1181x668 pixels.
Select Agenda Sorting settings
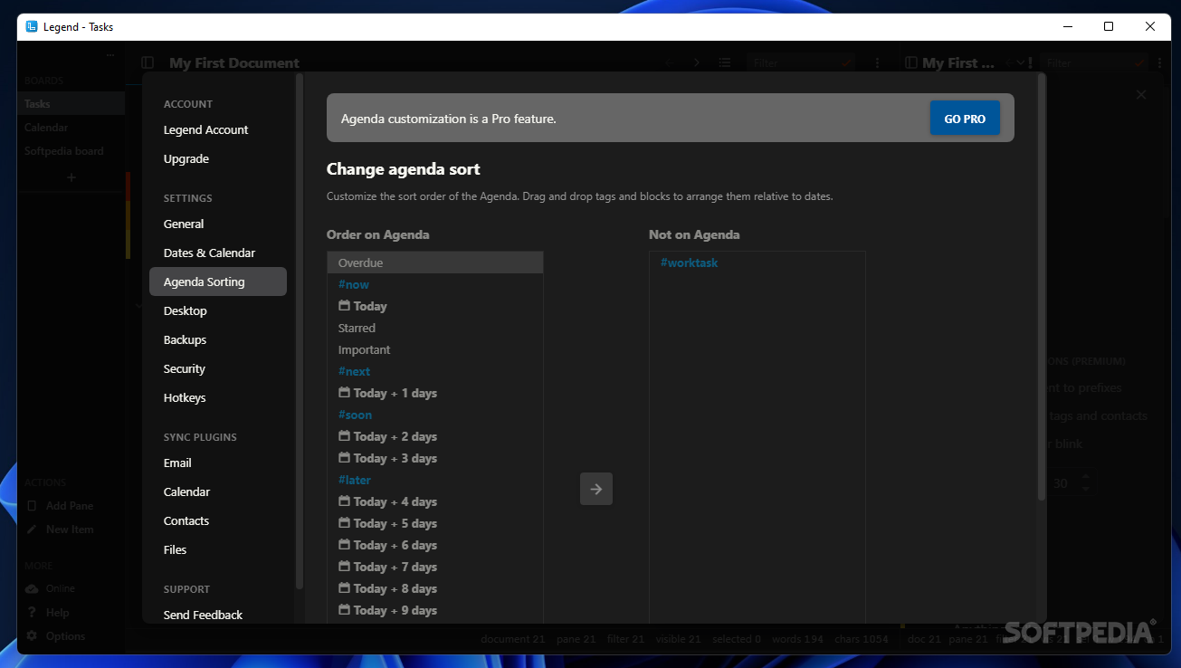point(218,282)
